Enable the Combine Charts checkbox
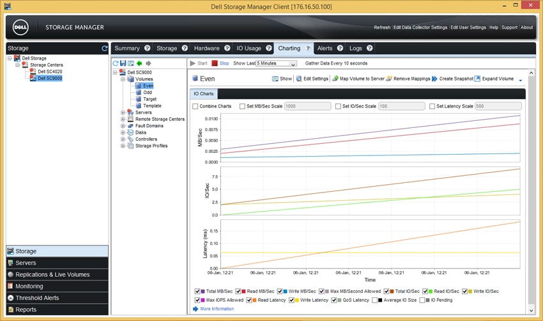 (195, 106)
